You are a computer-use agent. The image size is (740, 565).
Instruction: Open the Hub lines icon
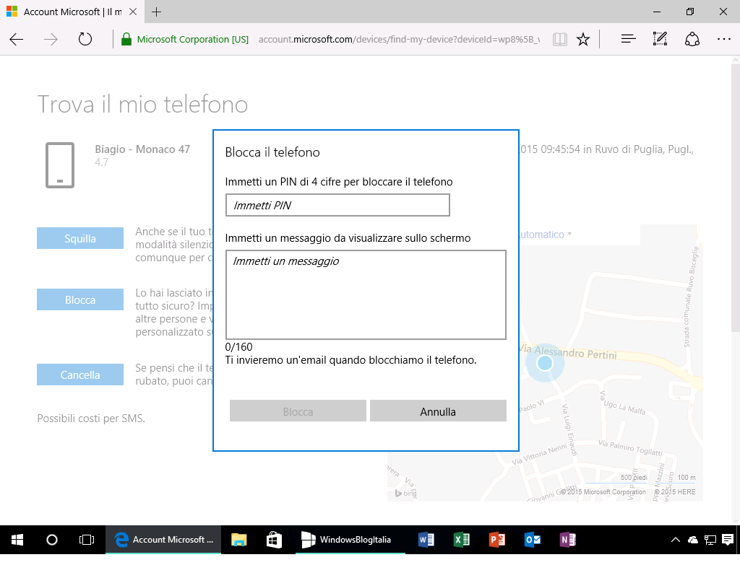(628, 39)
